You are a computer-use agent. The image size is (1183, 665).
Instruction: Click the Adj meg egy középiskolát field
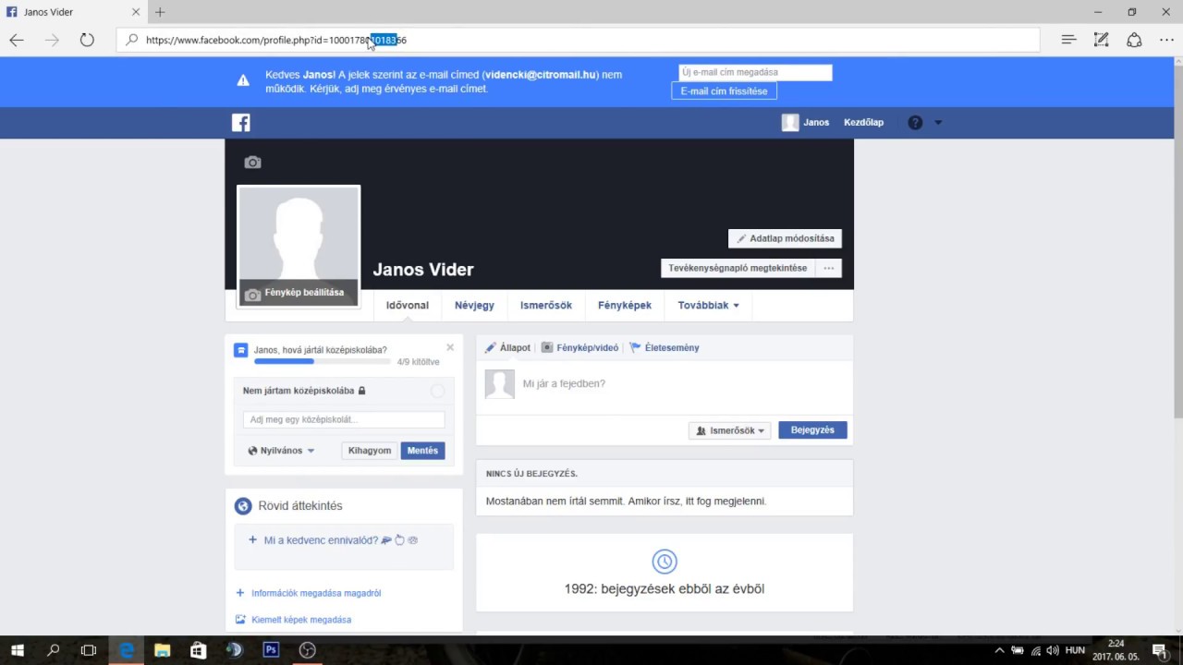[x=344, y=419]
